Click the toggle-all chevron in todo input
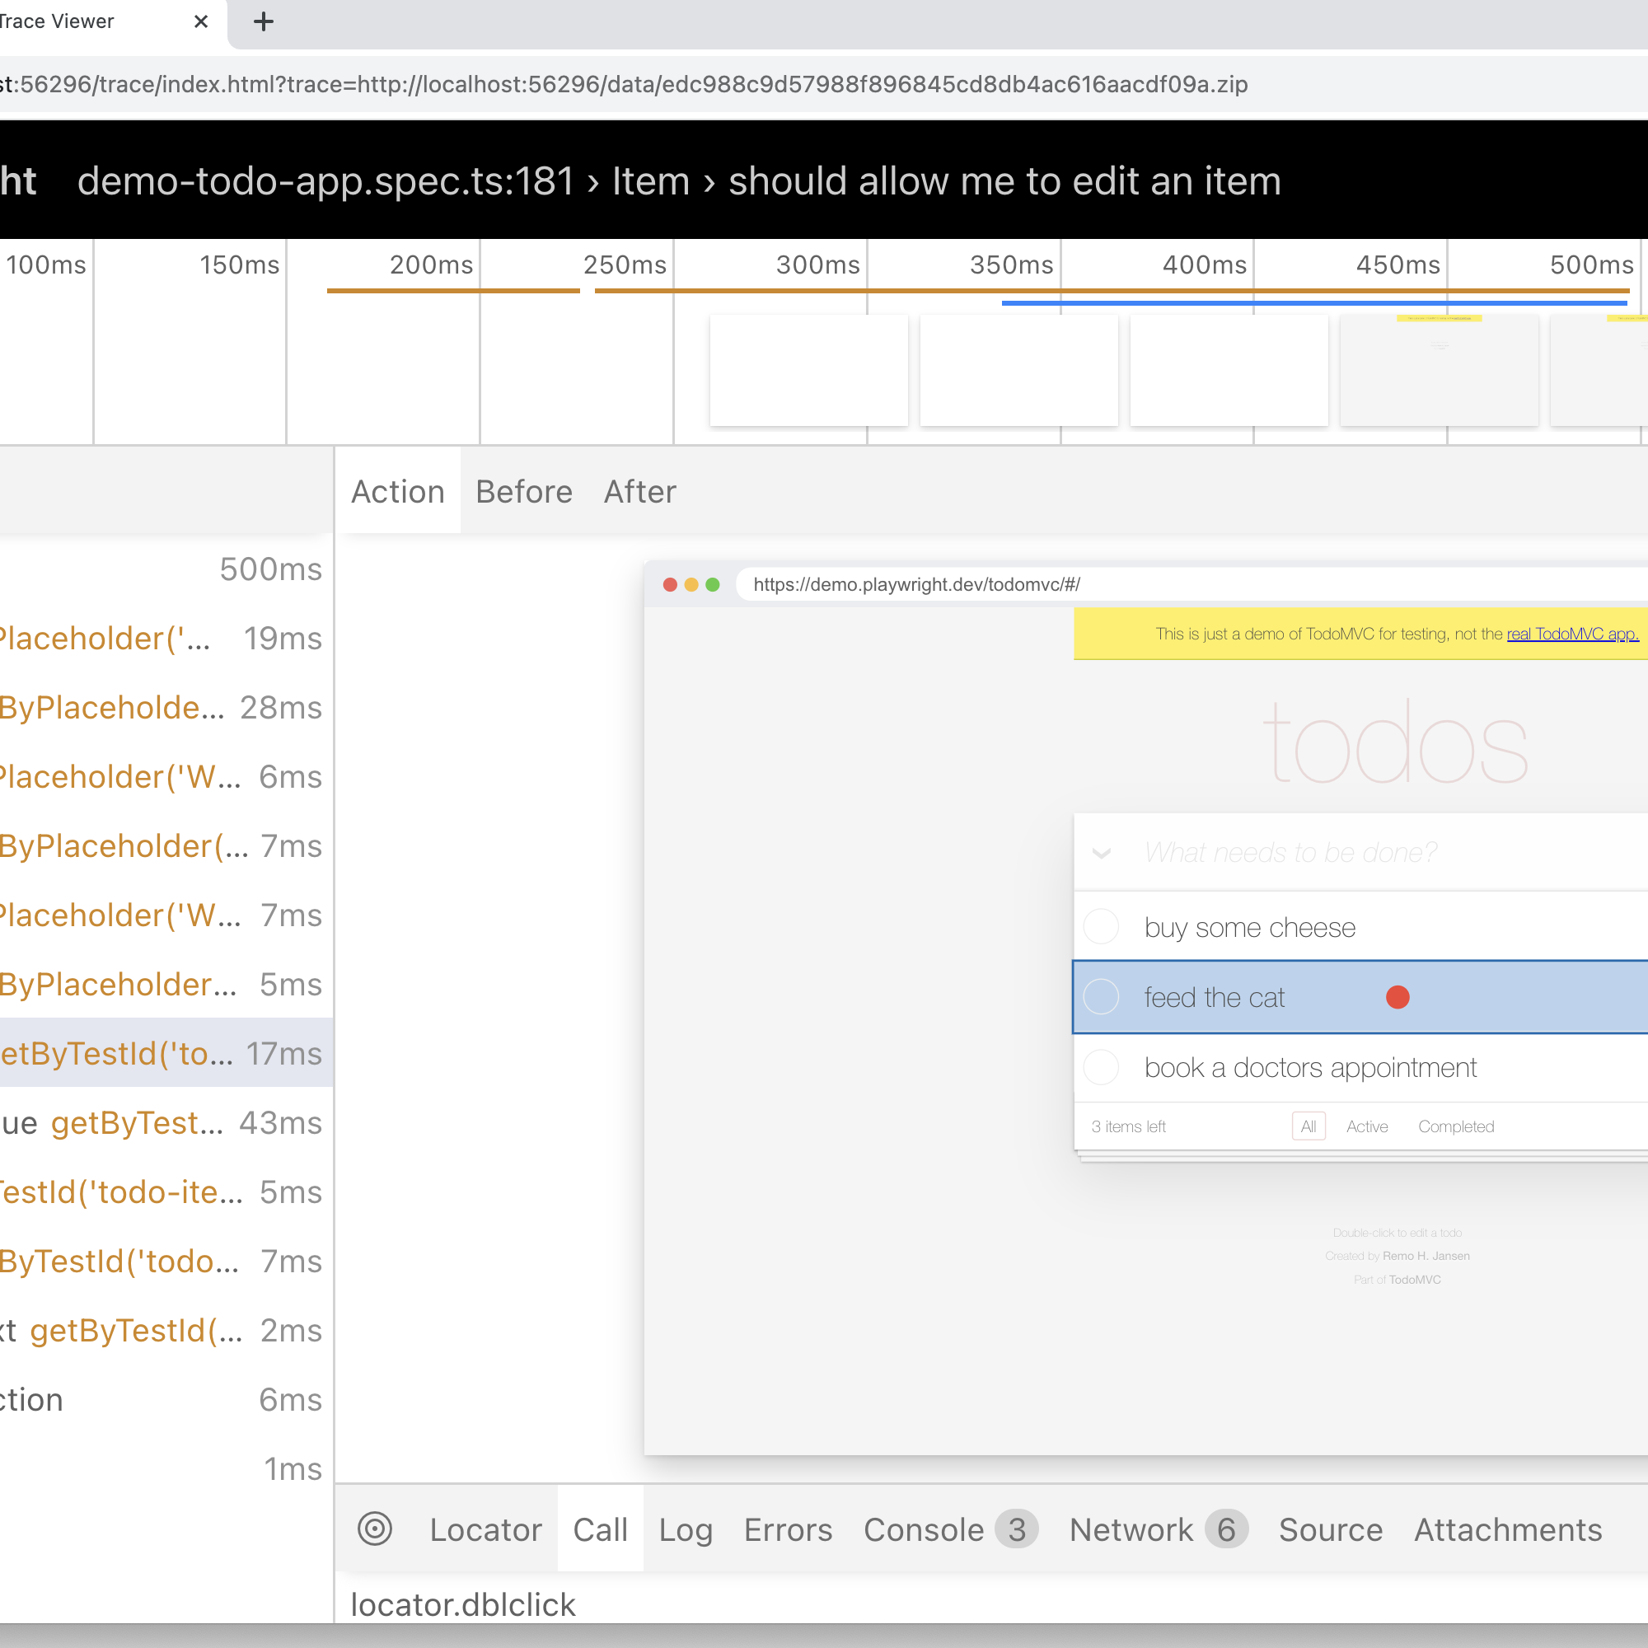The image size is (1648, 1648). coord(1101,852)
